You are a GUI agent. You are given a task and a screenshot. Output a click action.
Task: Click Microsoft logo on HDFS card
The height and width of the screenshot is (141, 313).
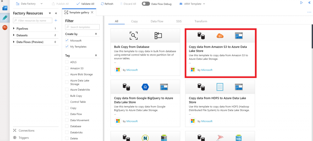coord(193,121)
